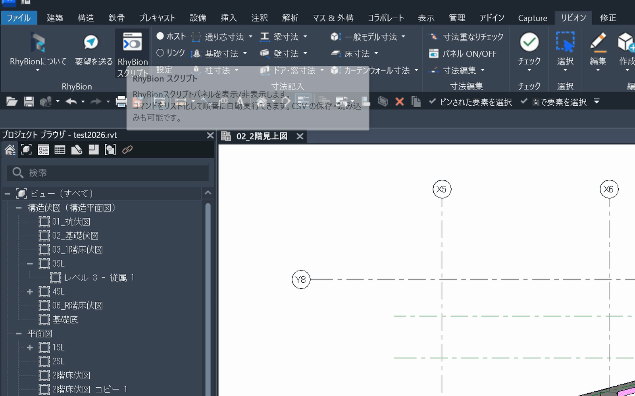The width and height of the screenshot is (635, 396).
Task: Click the red X close views icon
Action: click(x=400, y=102)
